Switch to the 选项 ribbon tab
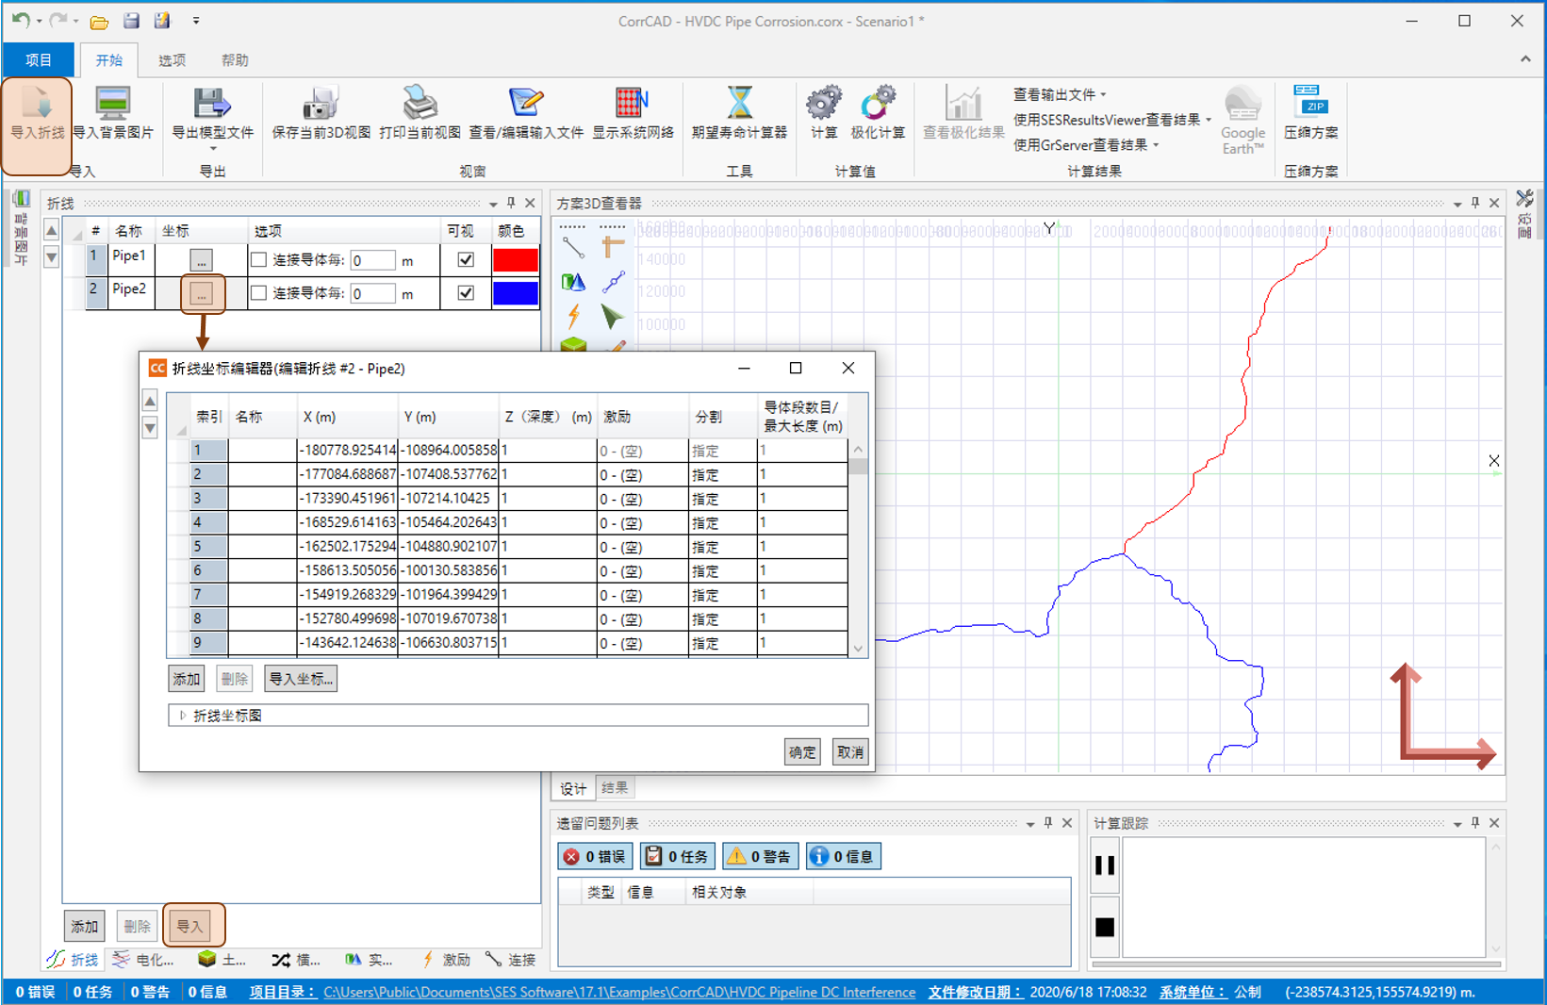The height and width of the screenshot is (1005, 1547). (x=172, y=60)
